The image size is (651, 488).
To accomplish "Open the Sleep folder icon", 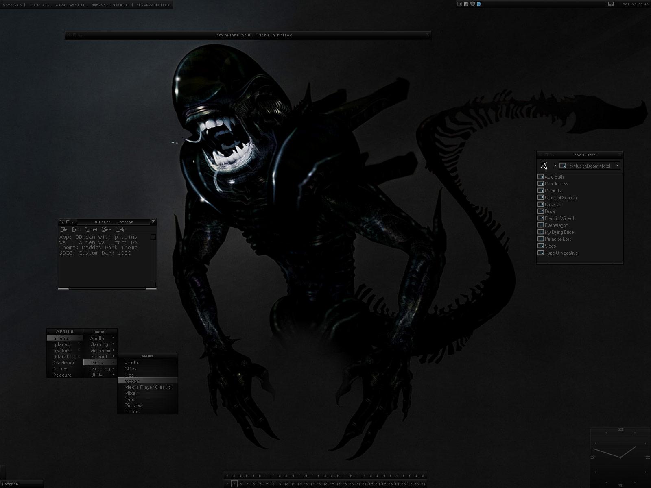I will coord(541,246).
